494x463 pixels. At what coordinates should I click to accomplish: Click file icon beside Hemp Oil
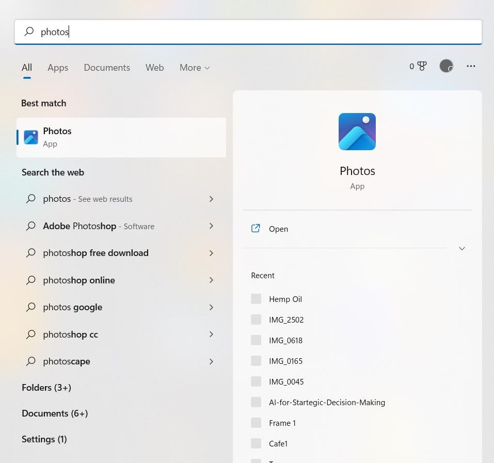(x=256, y=299)
